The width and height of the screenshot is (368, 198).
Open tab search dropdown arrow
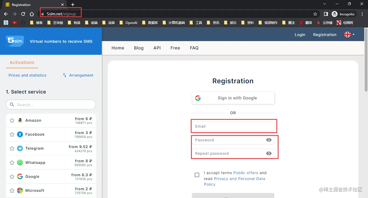pyautogui.click(x=325, y=4)
